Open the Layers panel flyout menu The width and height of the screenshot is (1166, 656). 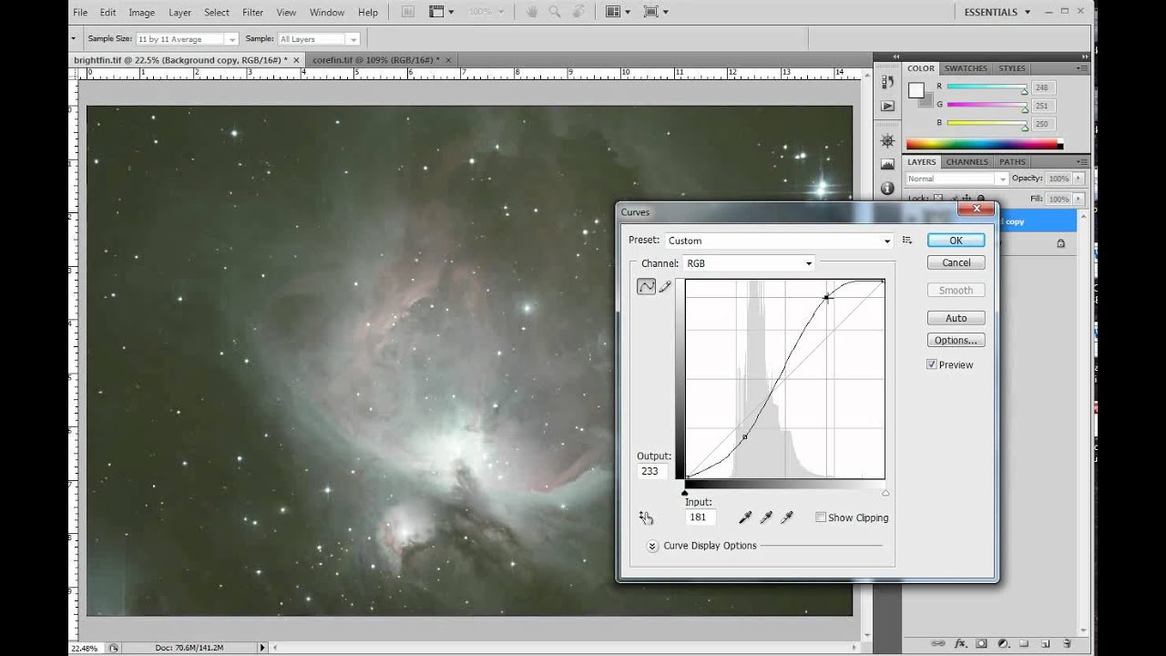pyautogui.click(x=1081, y=162)
